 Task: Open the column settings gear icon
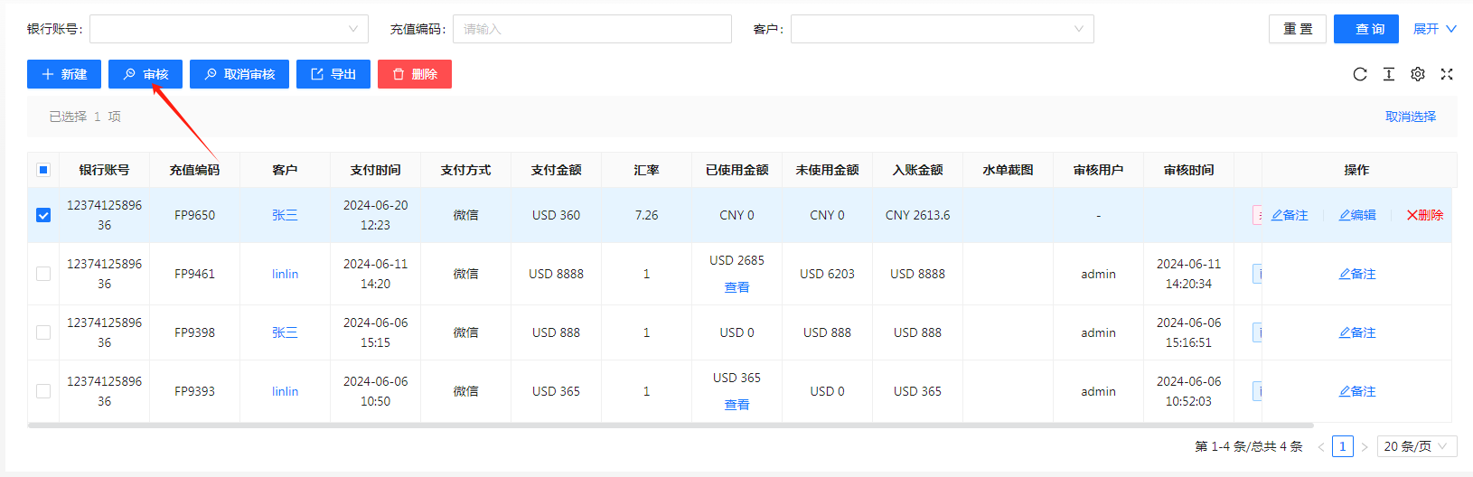pyautogui.click(x=1417, y=74)
